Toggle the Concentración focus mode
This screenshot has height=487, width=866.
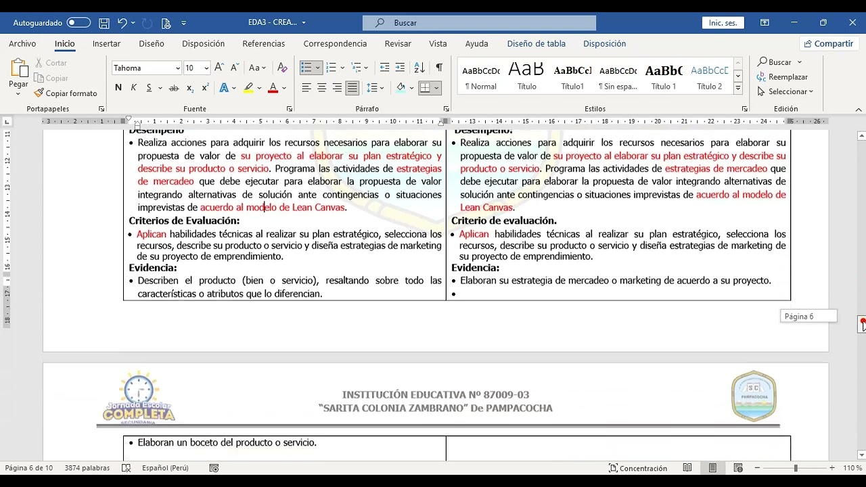638,468
